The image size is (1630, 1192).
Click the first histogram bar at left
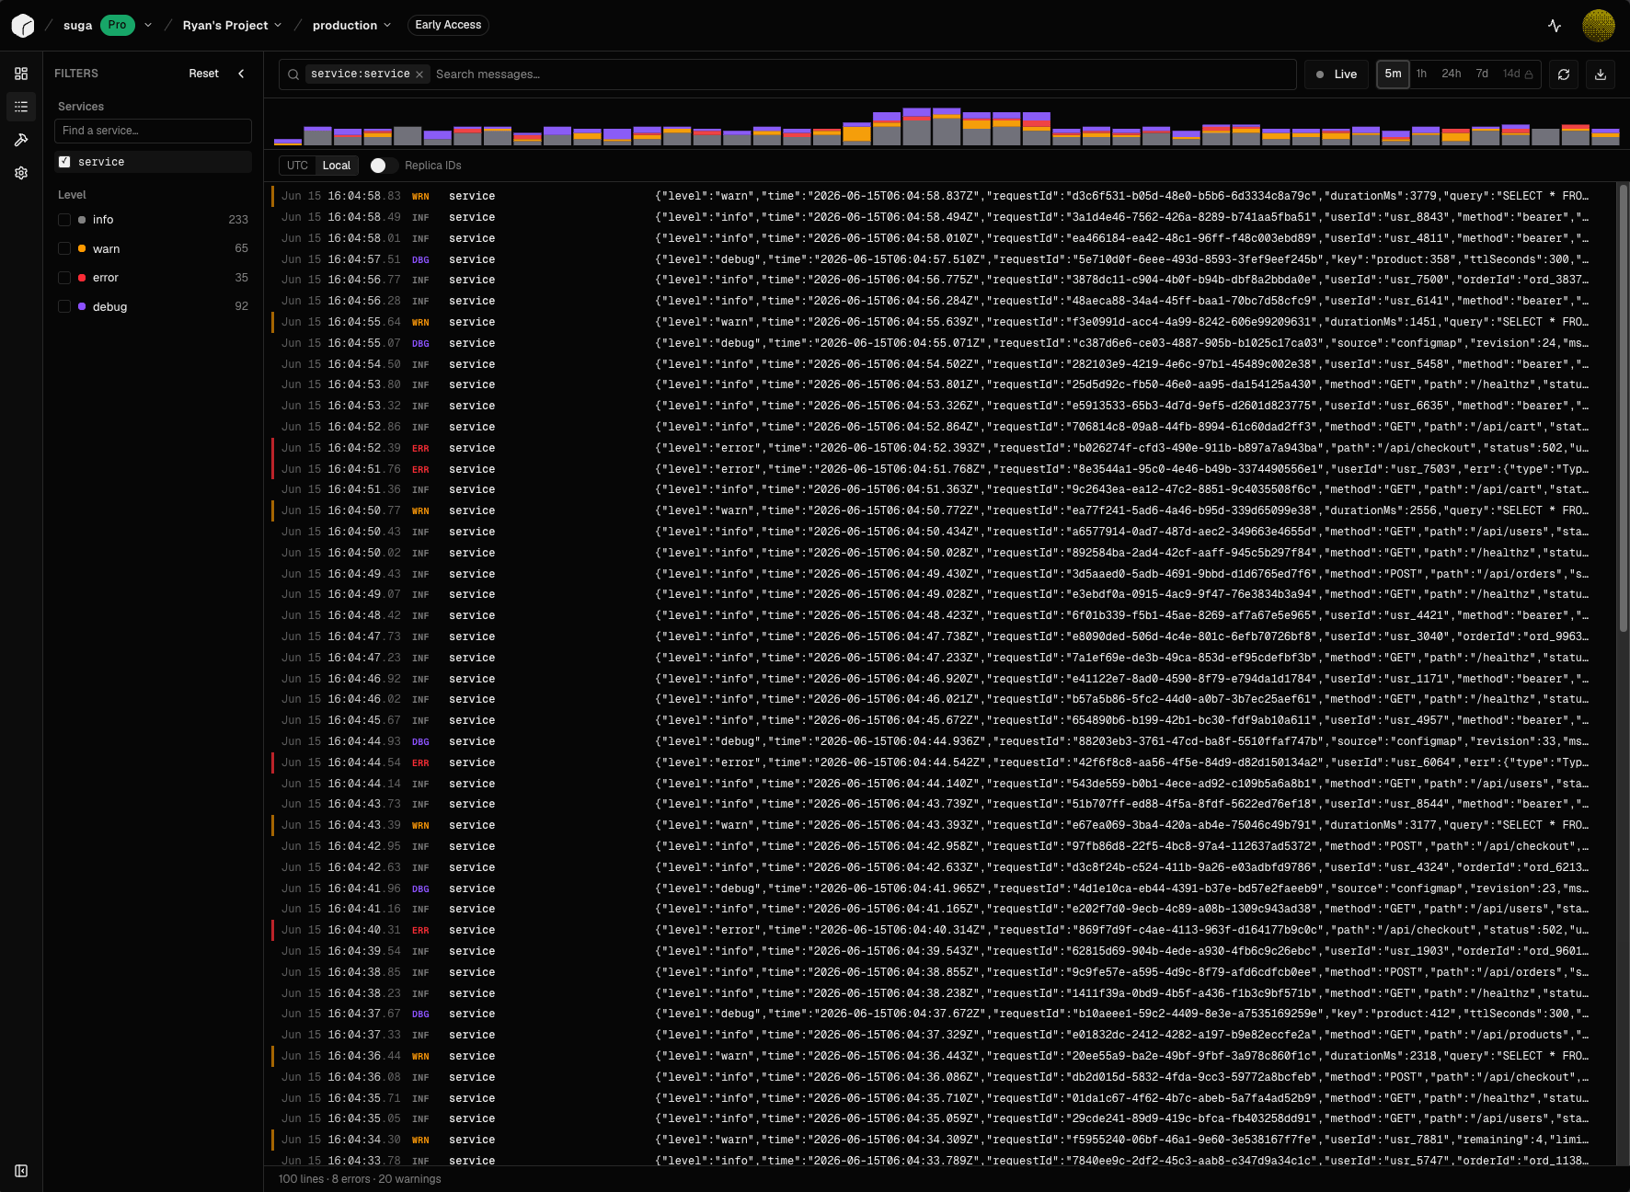[x=288, y=142]
